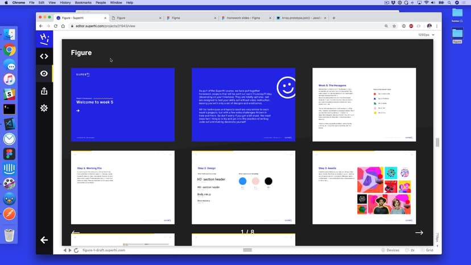Go to next slide with right arrow
The image size is (471, 265).
[x=419, y=233]
